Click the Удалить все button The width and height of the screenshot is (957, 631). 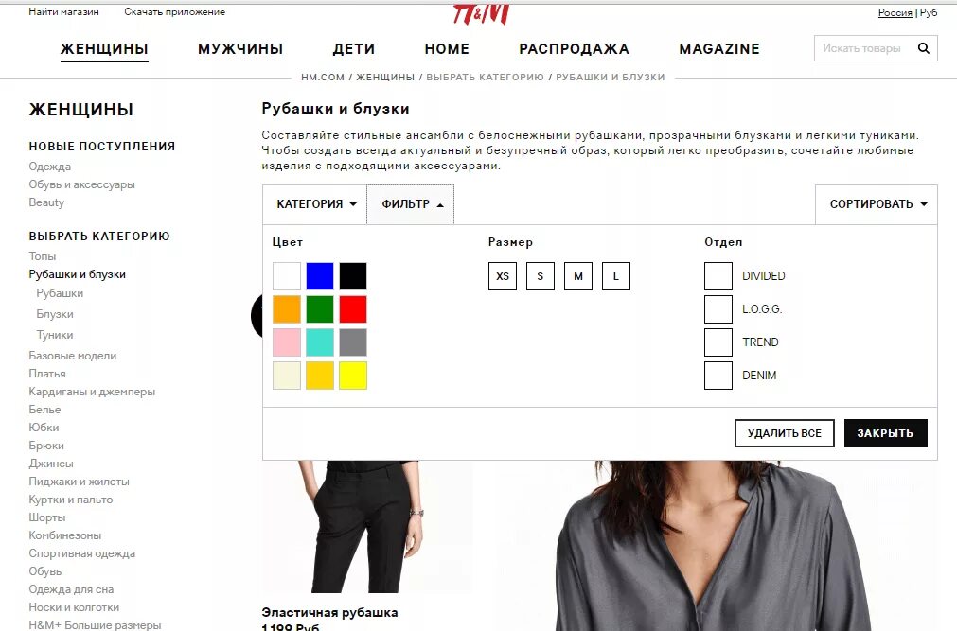(785, 433)
